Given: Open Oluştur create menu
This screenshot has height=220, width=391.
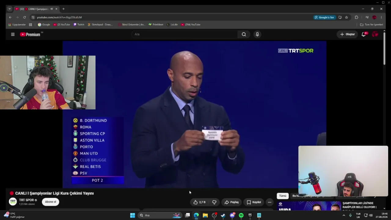Looking at the screenshot, I should pos(348,34).
